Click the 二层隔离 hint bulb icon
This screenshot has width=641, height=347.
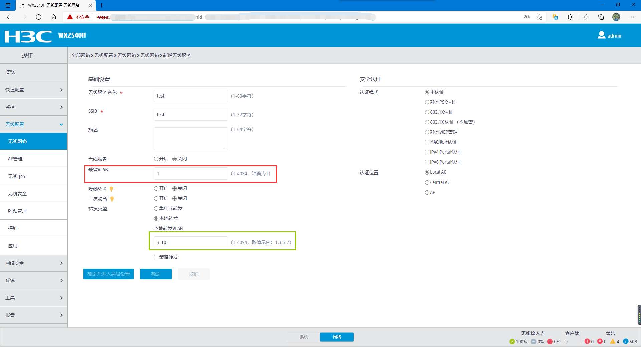(112, 199)
